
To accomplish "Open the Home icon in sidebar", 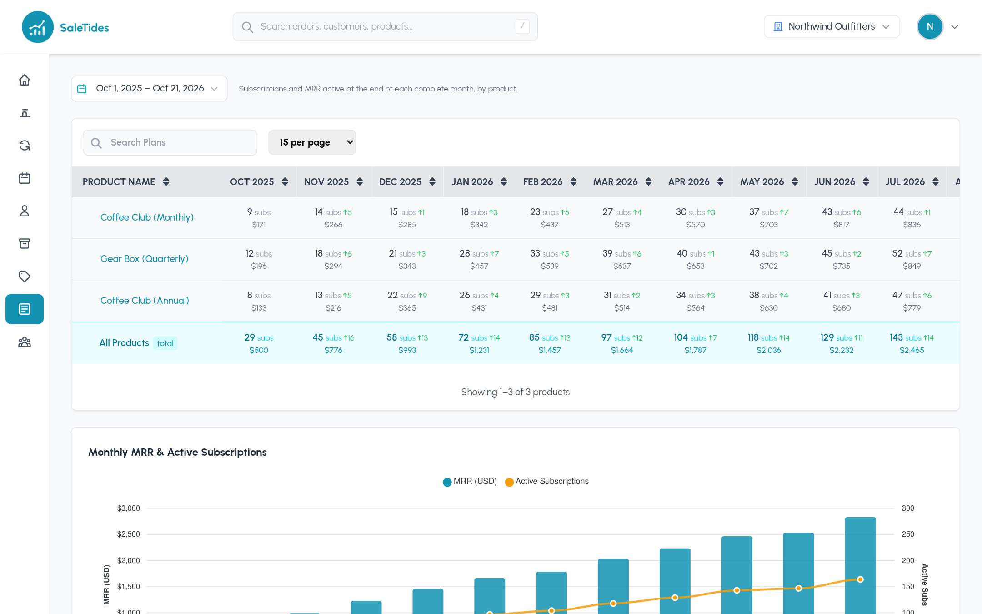I will point(25,80).
